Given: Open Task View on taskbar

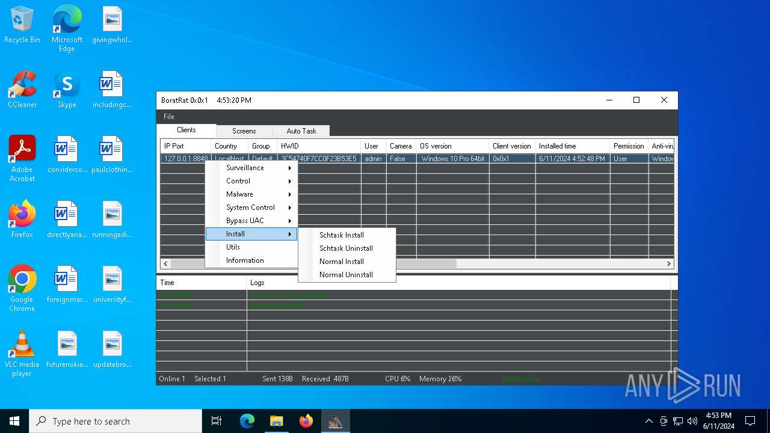Looking at the screenshot, I should coord(217,421).
